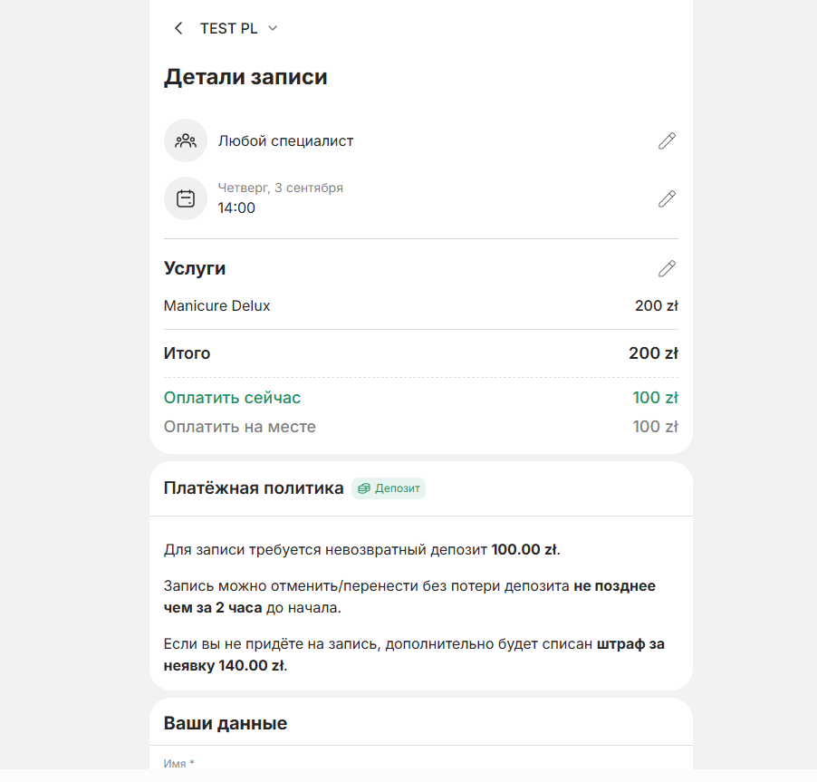817x782 pixels.
Task: Focus the Имя input field
Action: 421,763
